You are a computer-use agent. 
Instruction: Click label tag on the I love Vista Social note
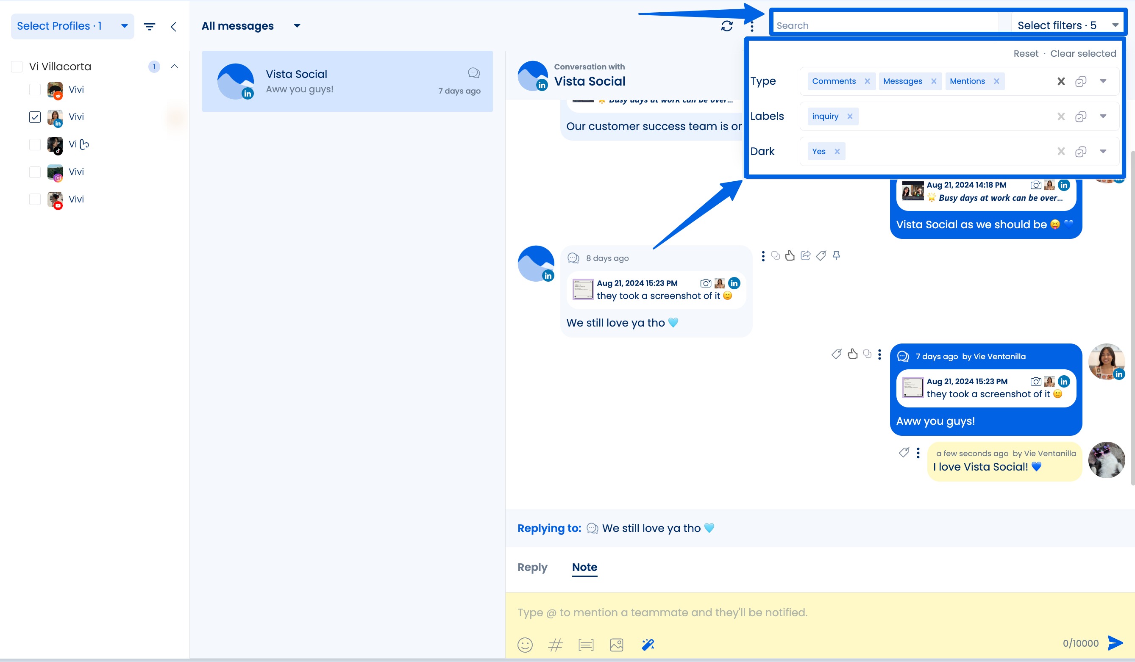coord(904,452)
